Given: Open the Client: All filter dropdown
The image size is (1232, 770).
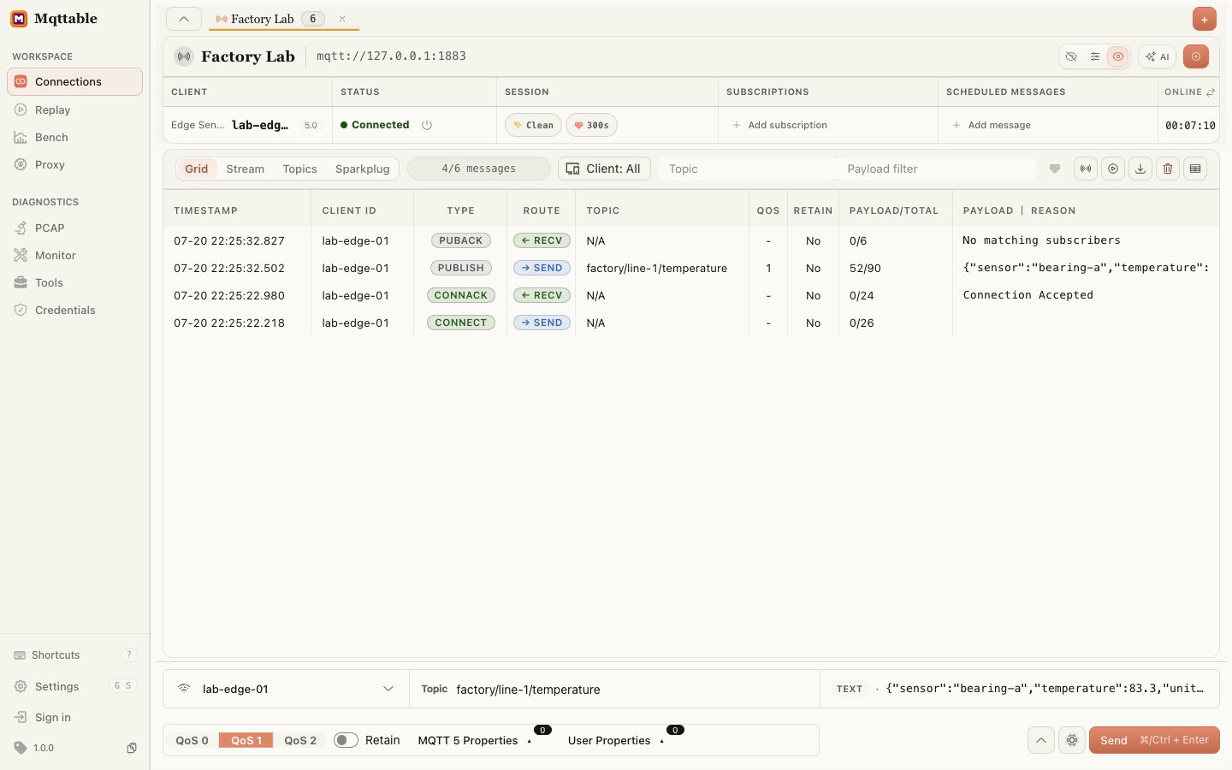Looking at the screenshot, I should (x=604, y=169).
